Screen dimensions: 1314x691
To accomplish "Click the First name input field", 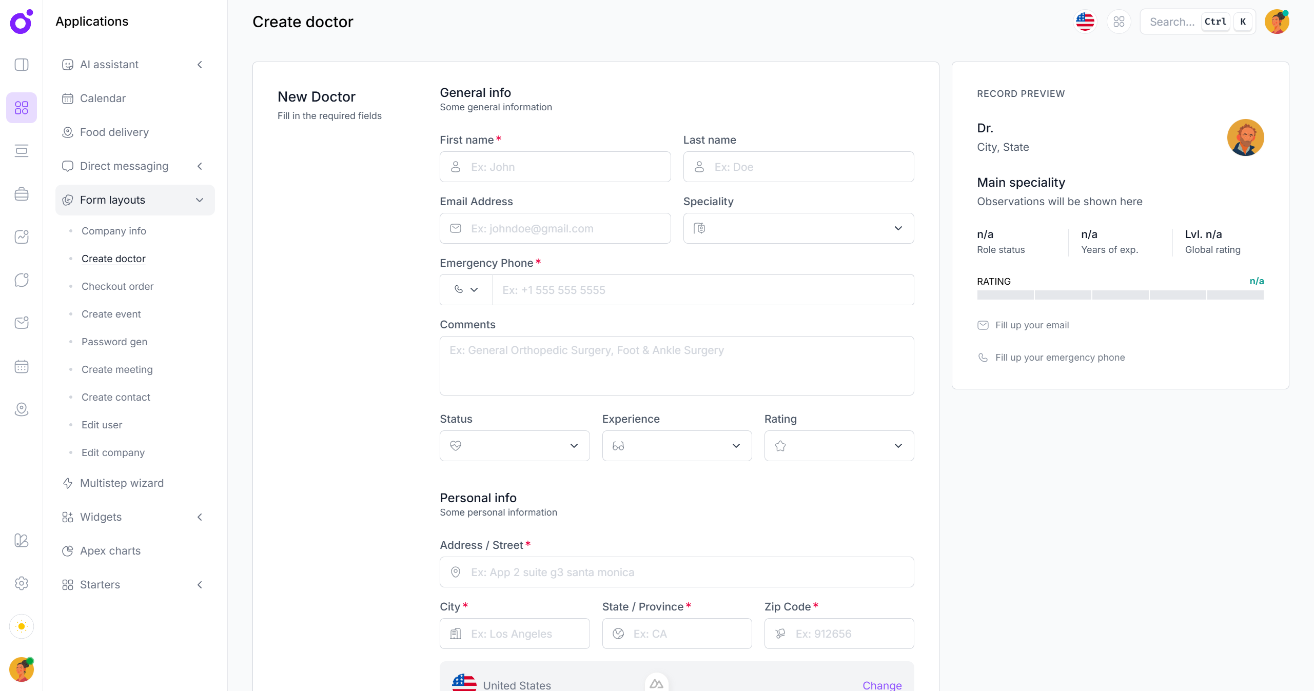I will pos(555,167).
